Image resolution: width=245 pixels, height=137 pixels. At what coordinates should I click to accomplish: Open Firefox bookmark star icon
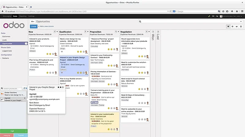pyautogui.click(x=223, y=11)
